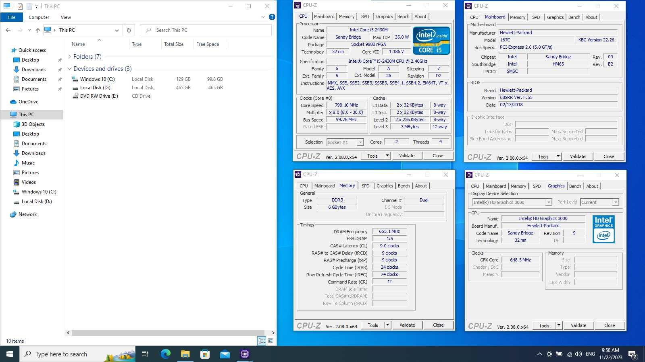Open notification center icon
645x362 pixels.
click(633, 354)
